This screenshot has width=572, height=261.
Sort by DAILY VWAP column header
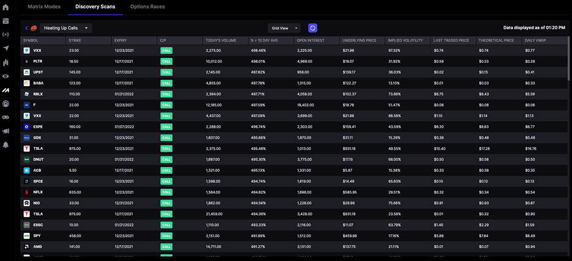click(535, 40)
